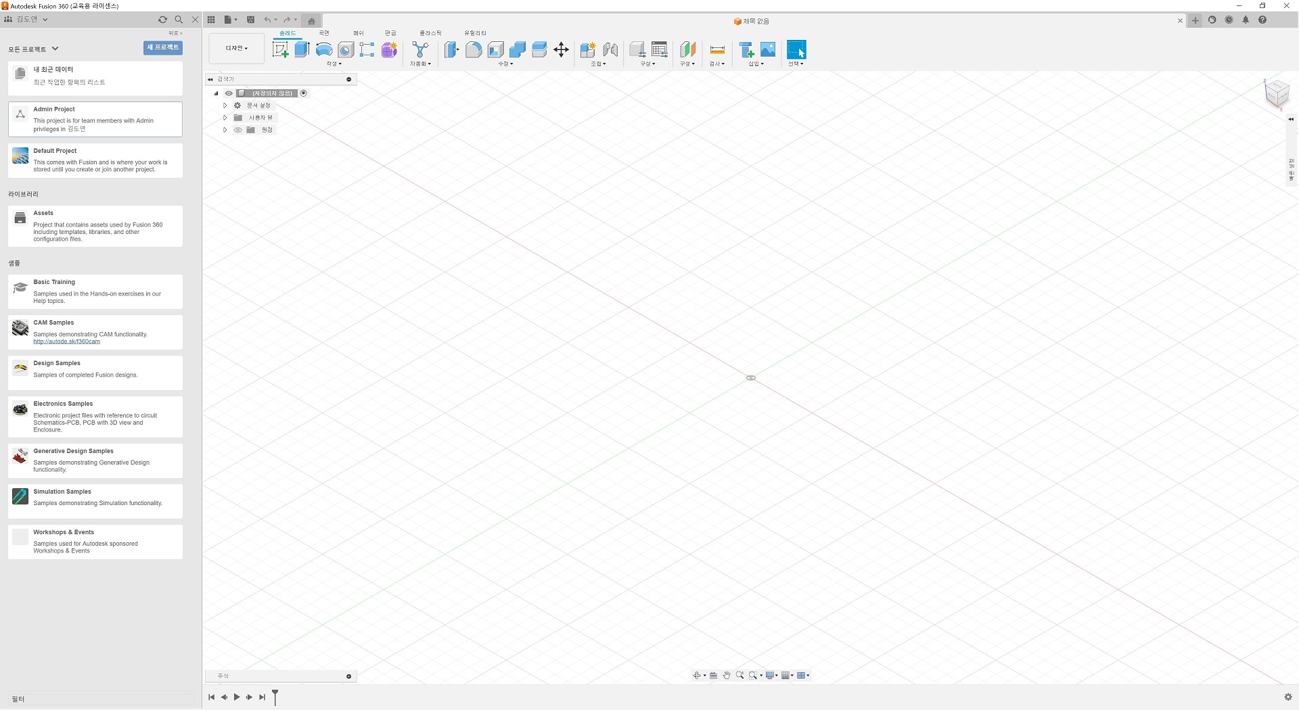Open the Inspect menu dropdown
Image resolution: width=1299 pixels, height=710 pixels.
coord(716,64)
